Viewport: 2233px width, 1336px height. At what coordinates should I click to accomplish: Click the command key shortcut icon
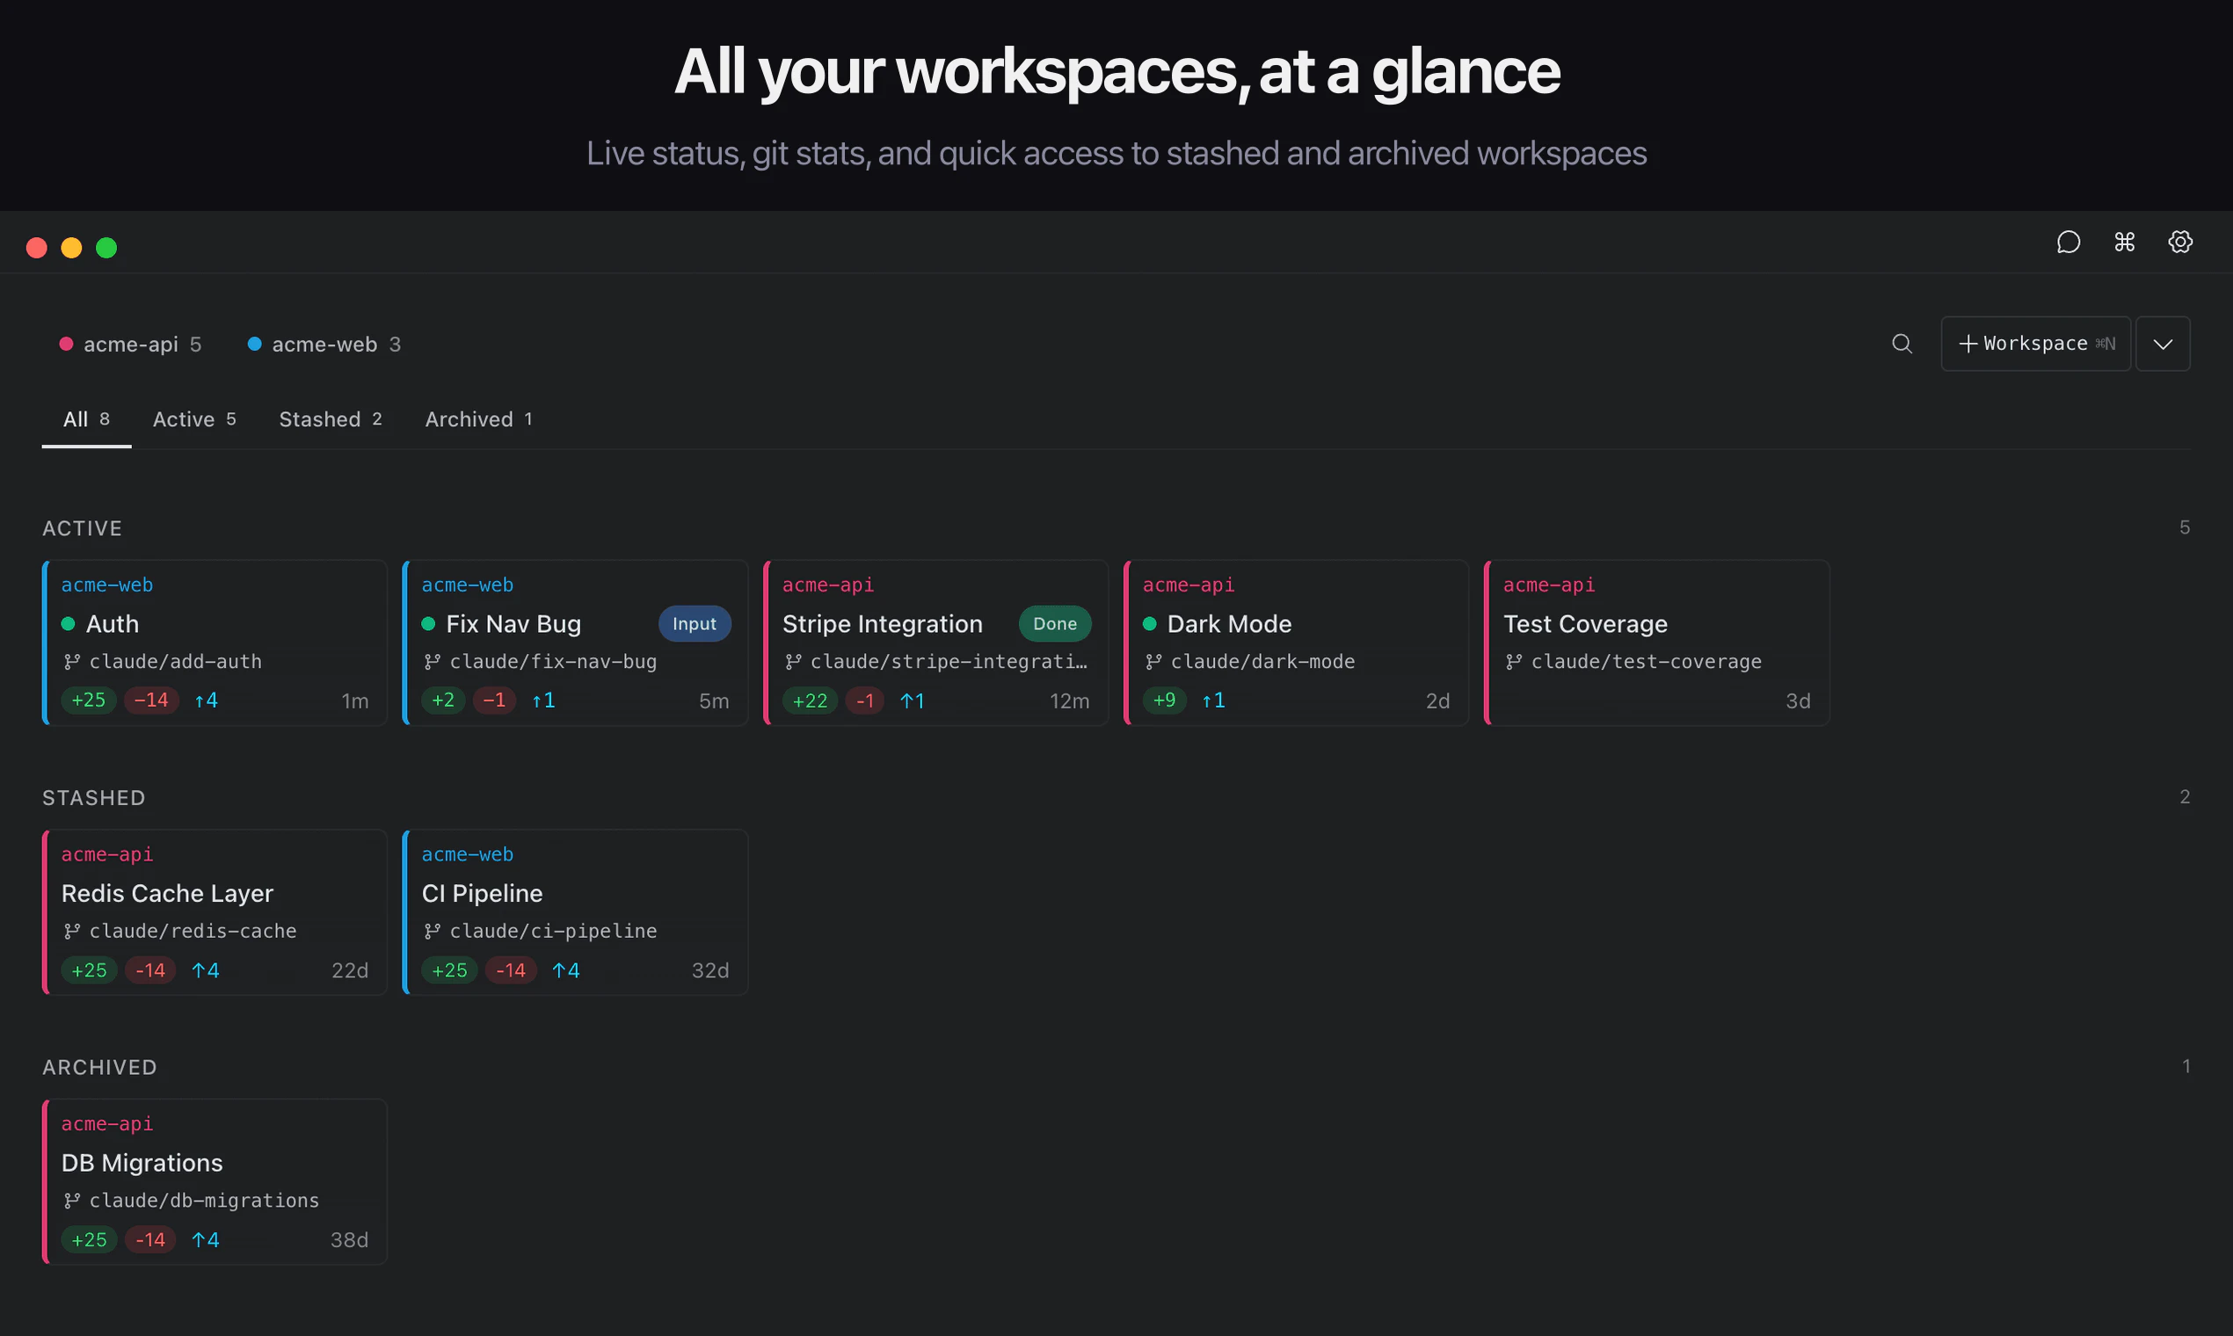pyautogui.click(x=2124, y=243)
